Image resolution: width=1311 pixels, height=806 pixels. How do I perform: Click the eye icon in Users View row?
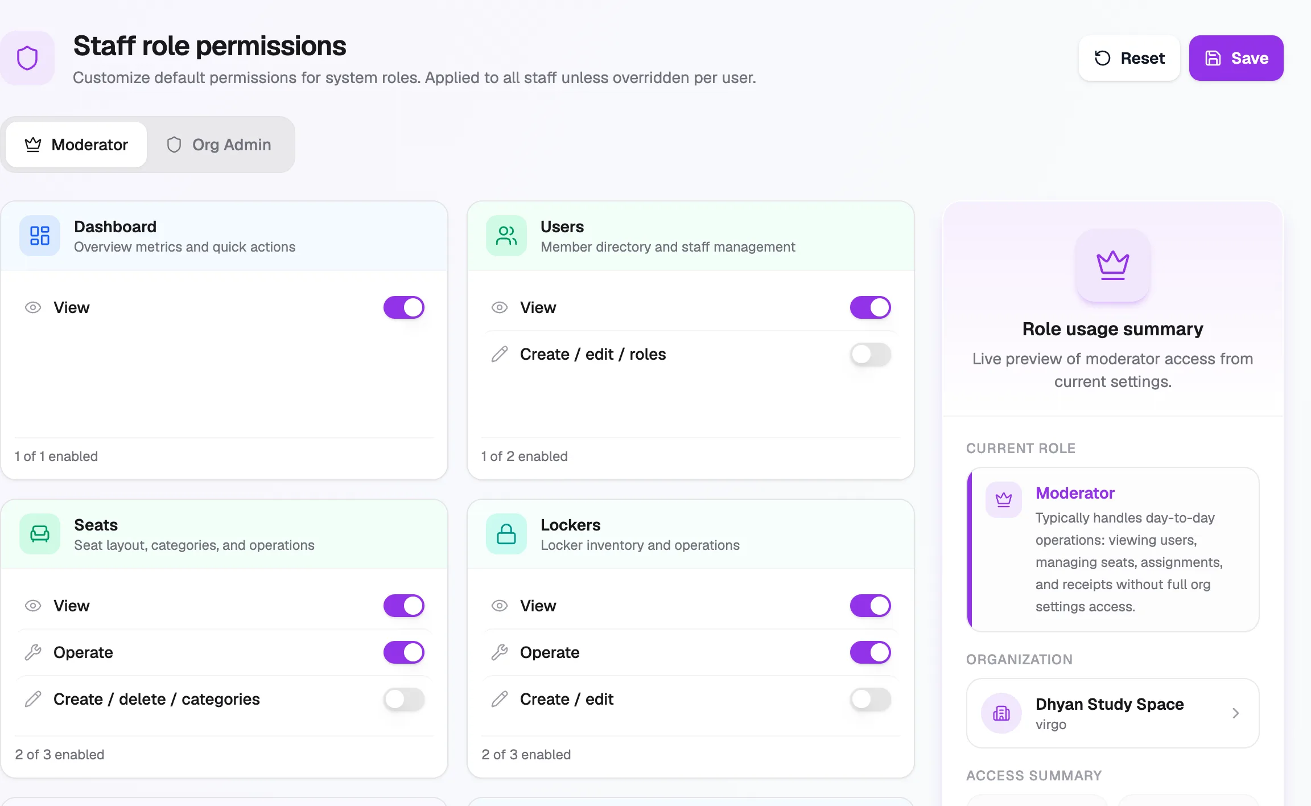[x=500, y=307]
